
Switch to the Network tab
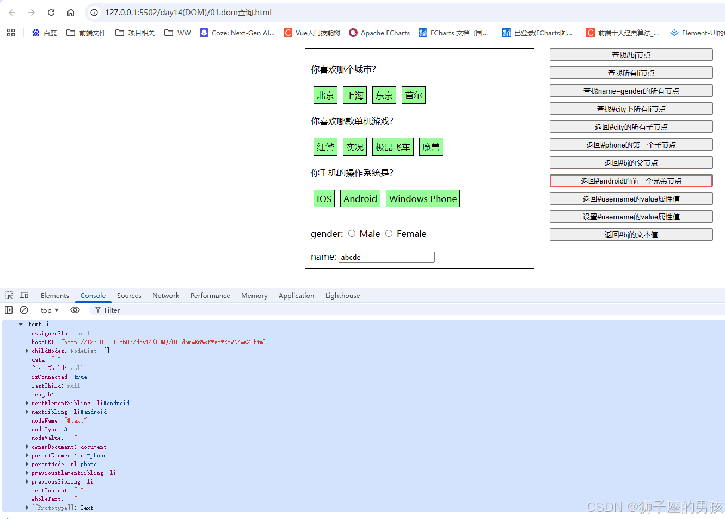[x=166, y=295]
